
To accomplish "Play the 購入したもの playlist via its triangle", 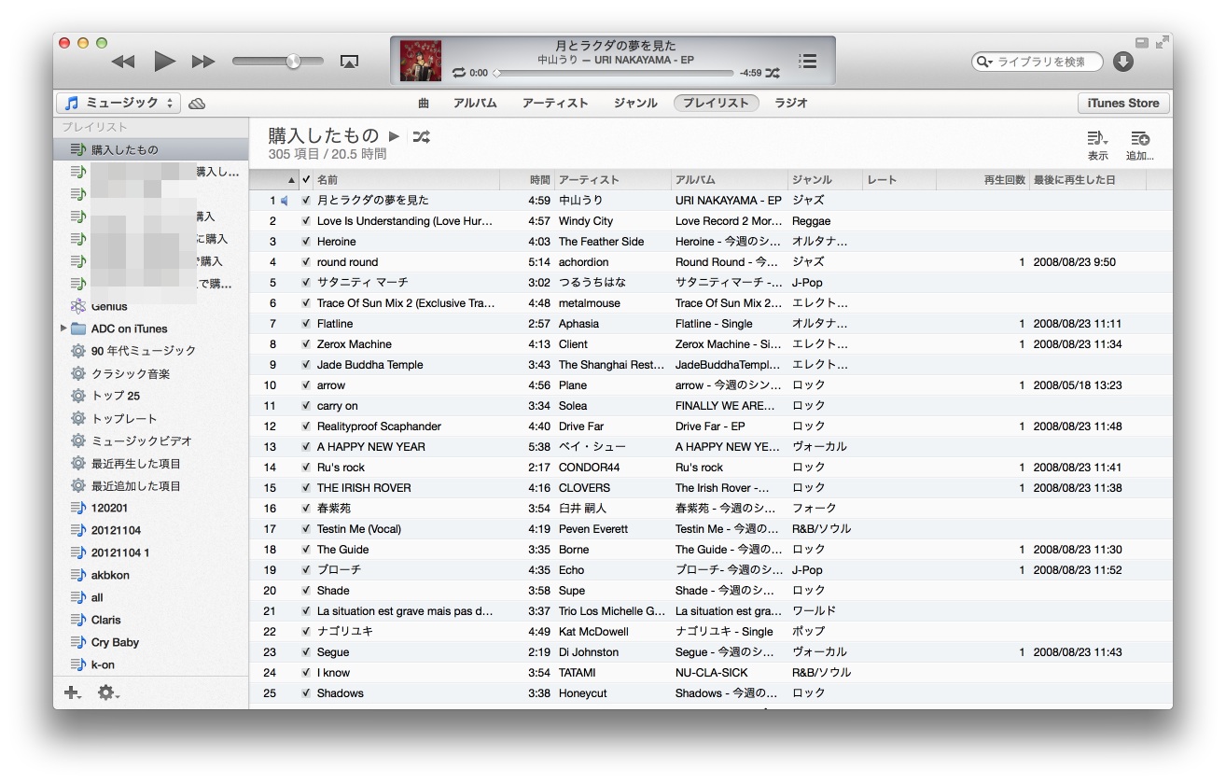I will tap(395, 136).
